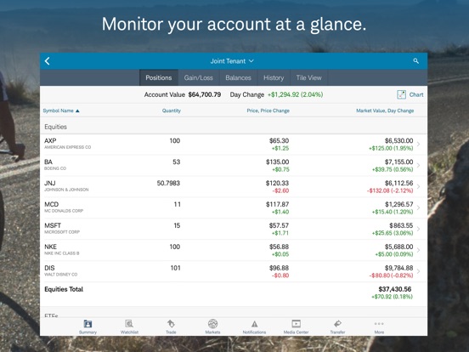Viewport: 469px width, 352px height.
Task: Open DIS row detail chevron
Action: 419,271
